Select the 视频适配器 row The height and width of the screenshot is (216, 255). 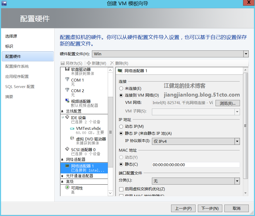pyautogui.click(x=84, y=103)
